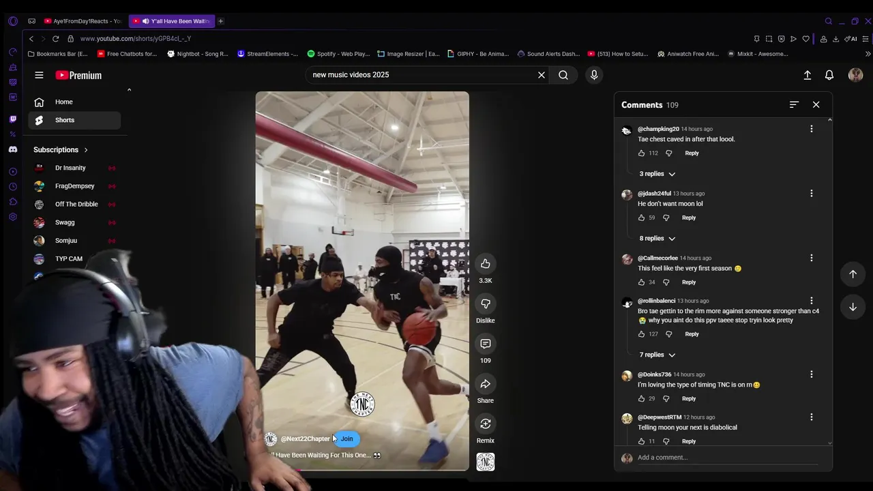873x491 pixels.
Task: Reply to @jdash24ful comment
Action: pos(689,218)
